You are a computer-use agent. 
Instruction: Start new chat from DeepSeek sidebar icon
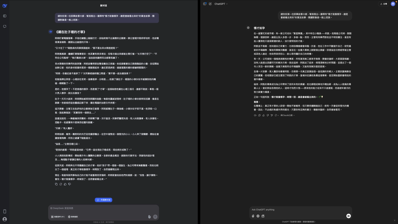5,26
